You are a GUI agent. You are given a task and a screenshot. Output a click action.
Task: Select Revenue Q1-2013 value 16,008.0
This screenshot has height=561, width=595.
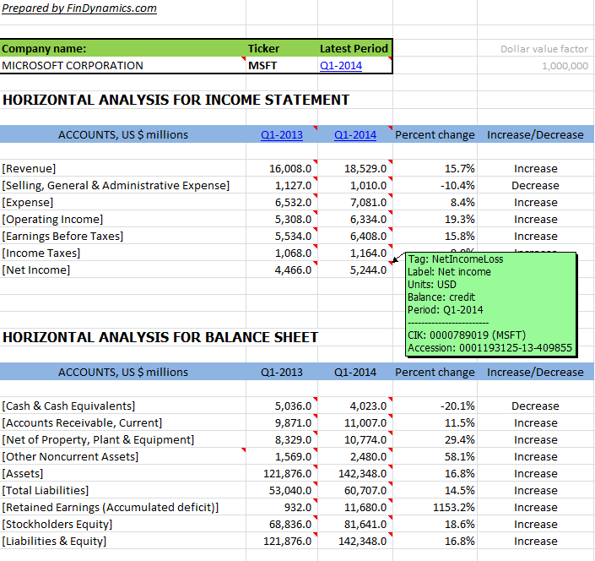[290, 169]
